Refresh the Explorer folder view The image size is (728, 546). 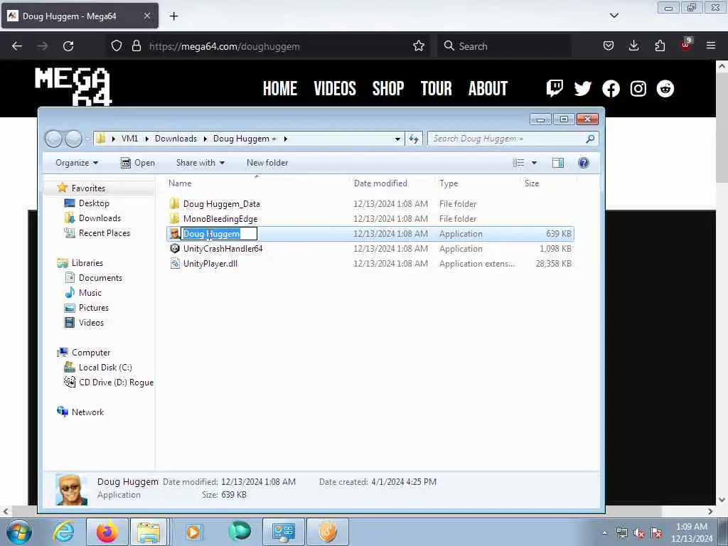pyautogui.click(x=414, y=139)
